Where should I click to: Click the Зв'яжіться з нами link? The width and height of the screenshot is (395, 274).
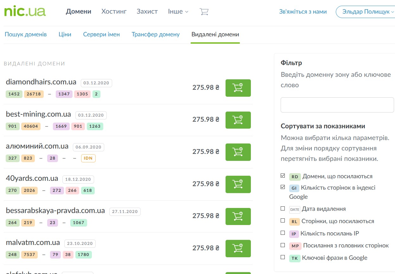click(x=303, y=12)
